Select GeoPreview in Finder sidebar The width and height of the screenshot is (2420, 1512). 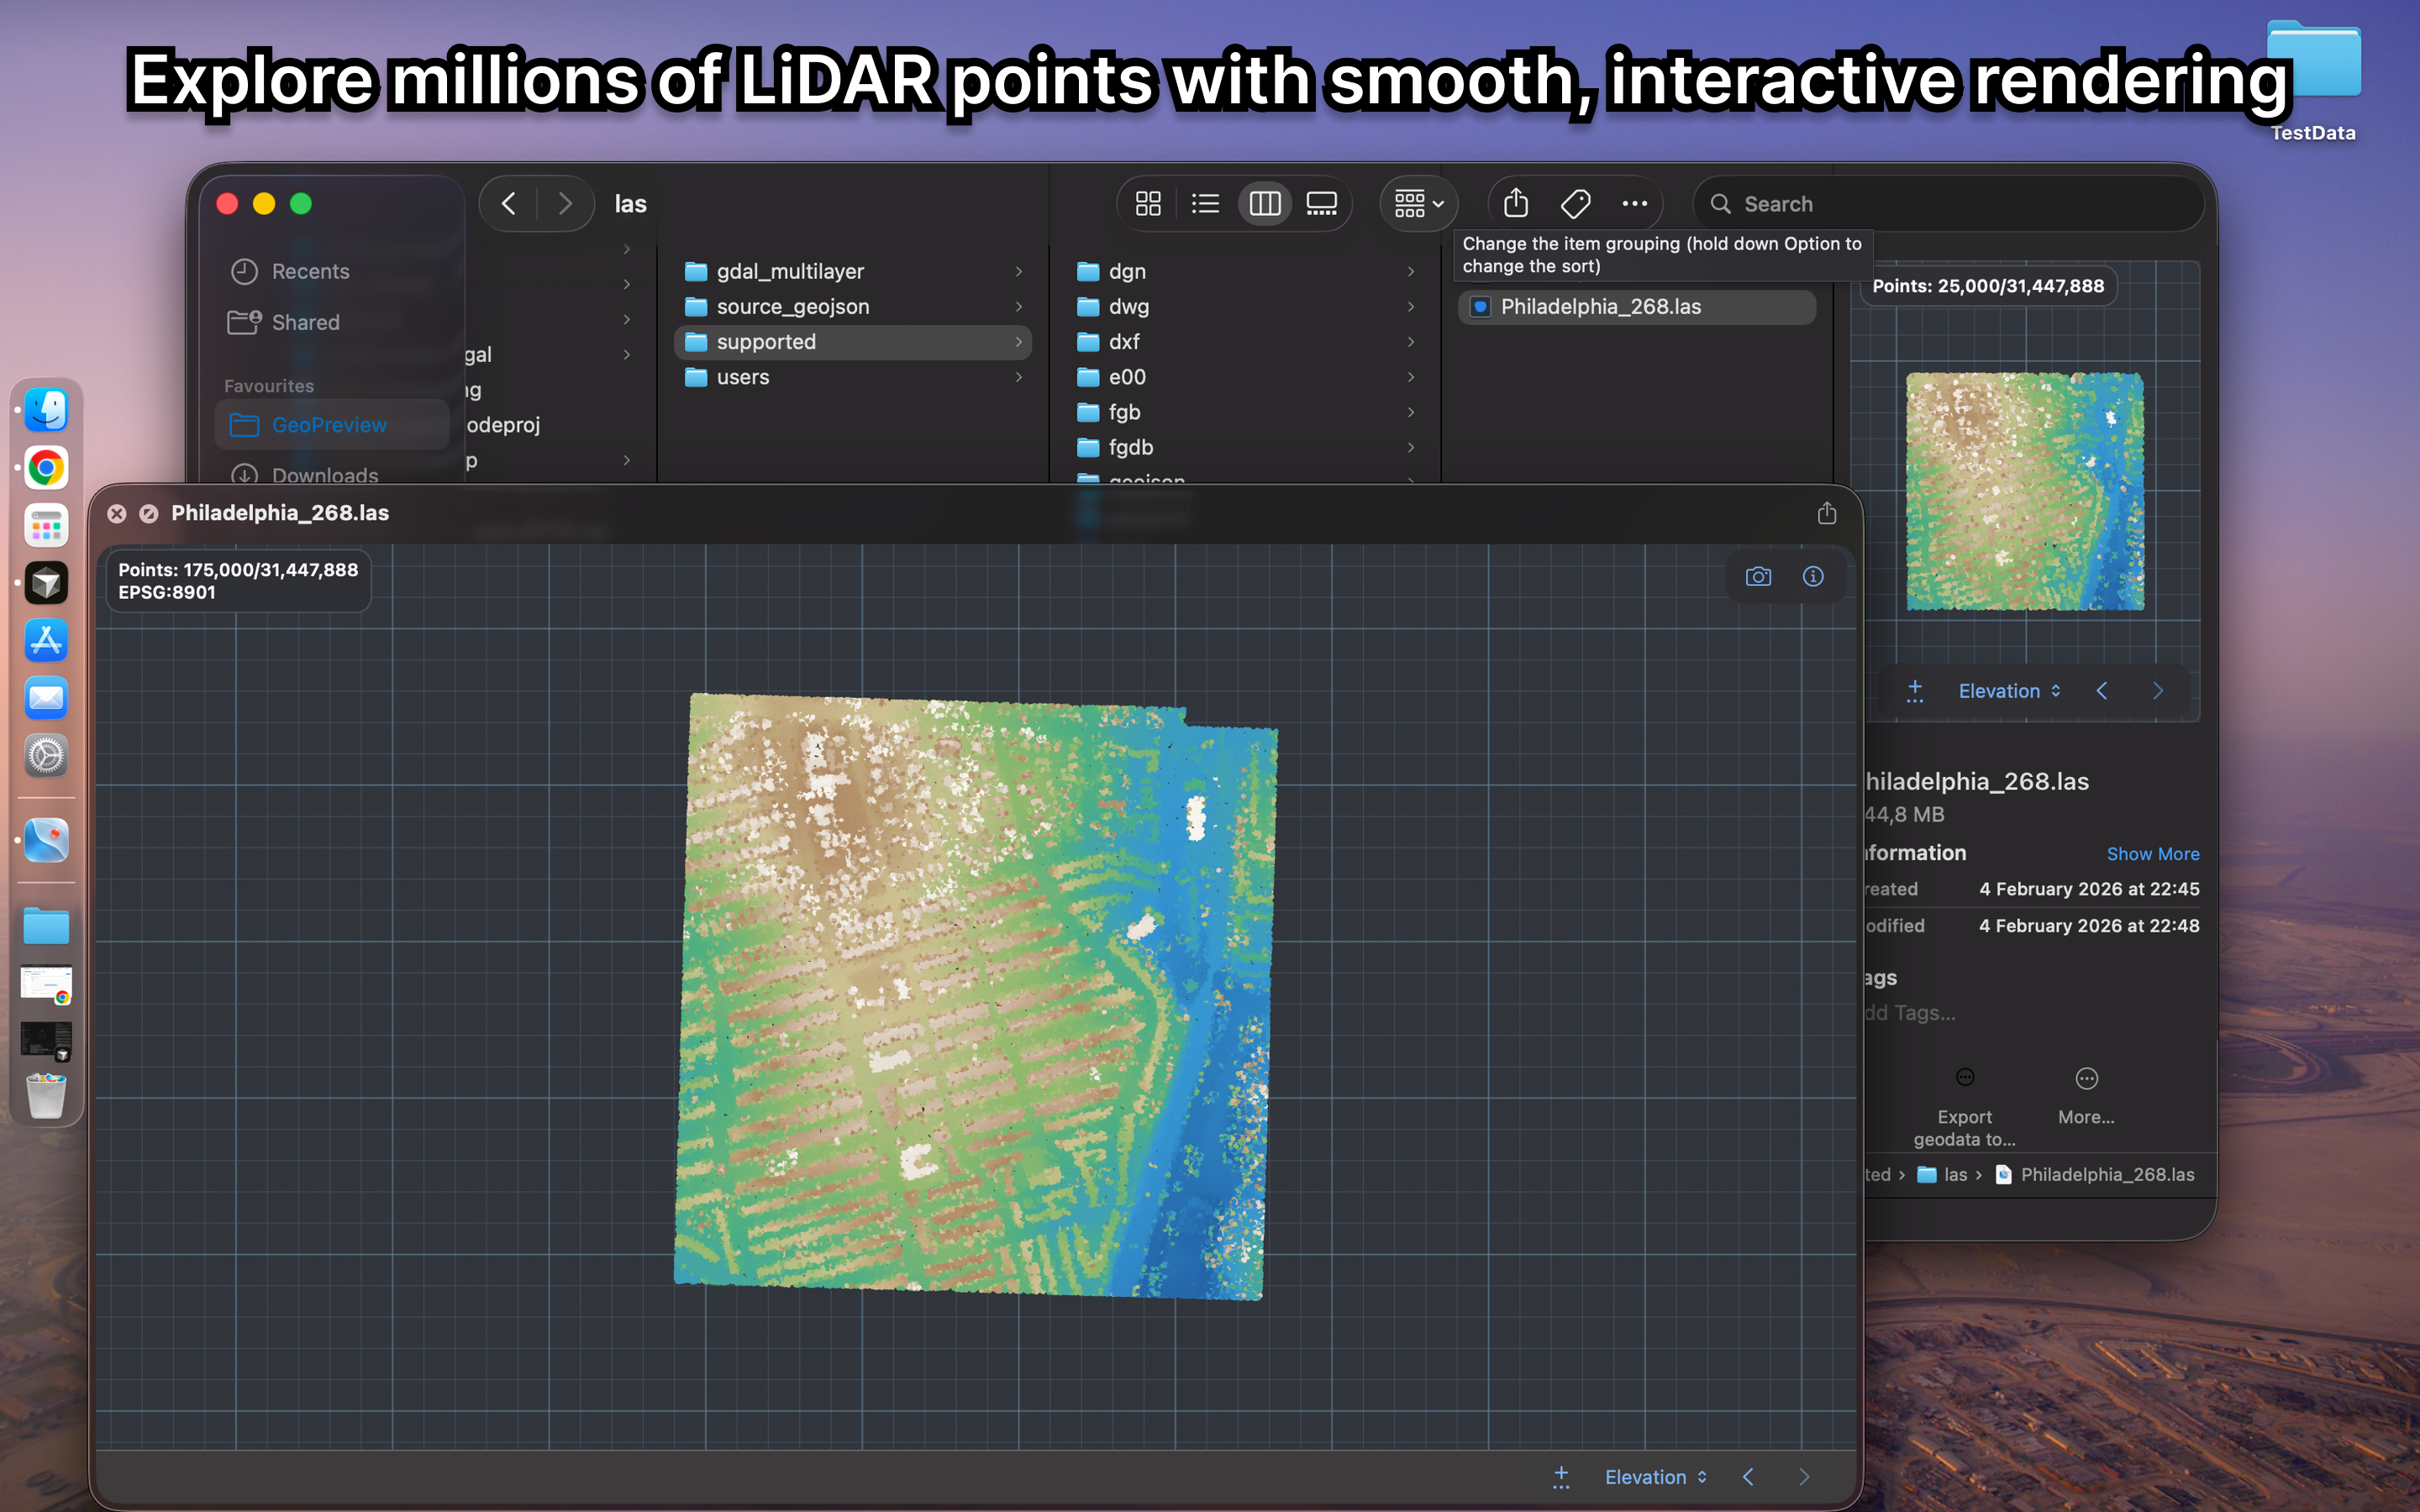coord(329,425)
